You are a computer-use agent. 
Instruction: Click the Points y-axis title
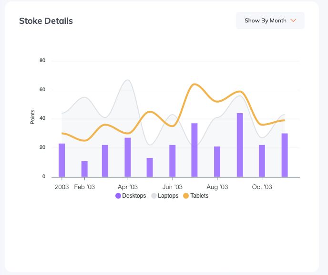pos(33,117)
